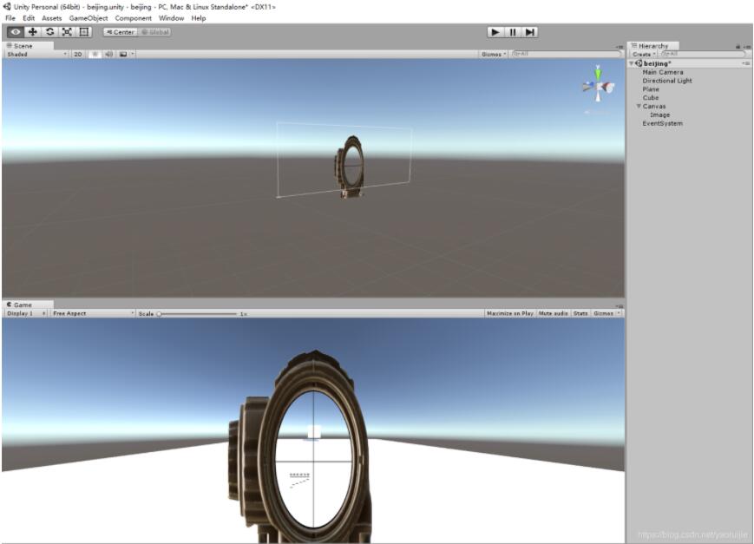Open the Window menu
The height and width of the screenshot is (544, 754).
(171, 18)
